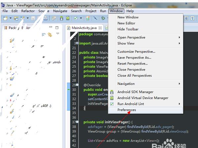198x148 pixels.
Task: Open Preferences from Window menu
Action: click(146, 110)
